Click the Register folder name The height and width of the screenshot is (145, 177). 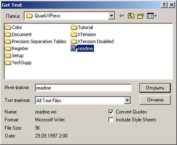coord(20,49)
